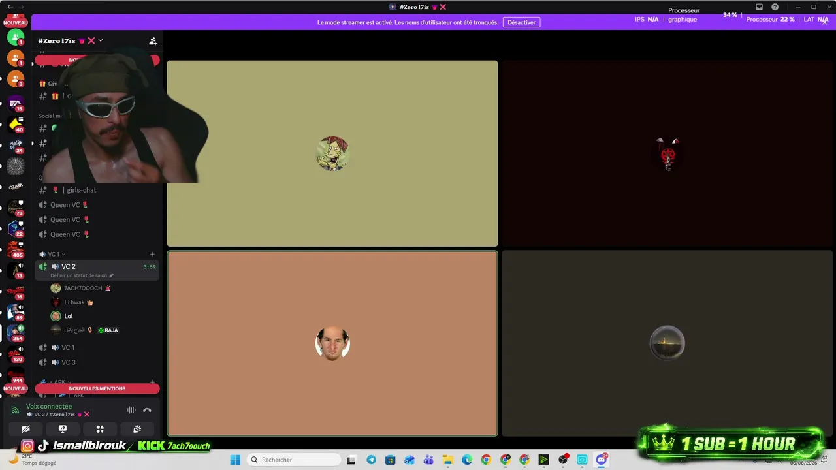Open the #Zero l7is server dropdown menu
The width and height of the screenshot is (836, 470).
point(71,40)
